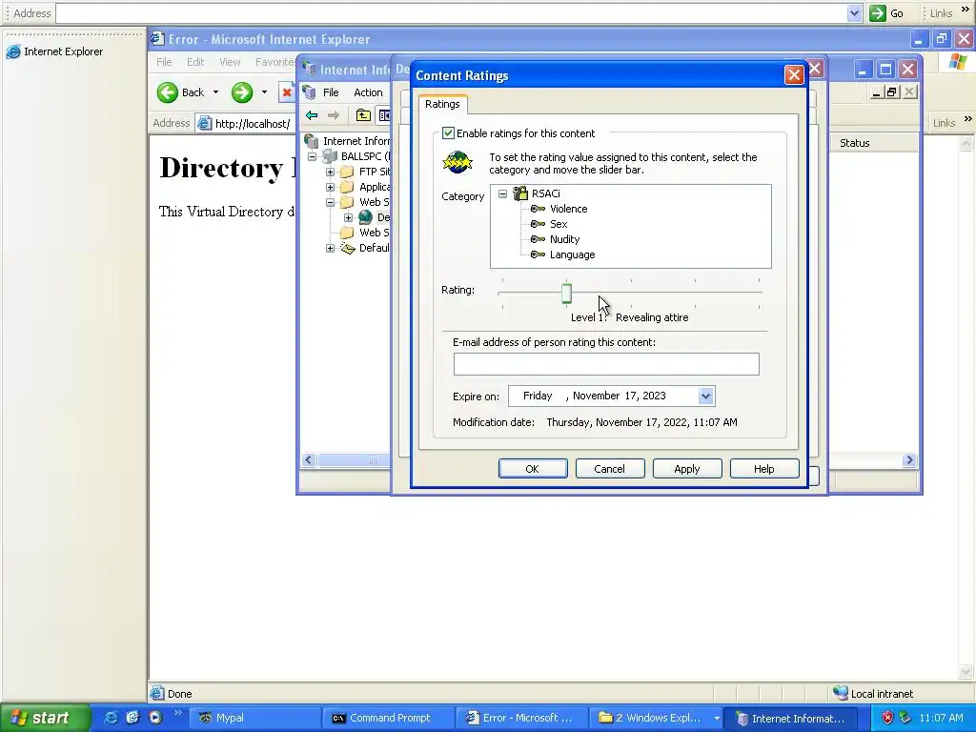Select the BALLSPC computer icon

click(329, 156)
